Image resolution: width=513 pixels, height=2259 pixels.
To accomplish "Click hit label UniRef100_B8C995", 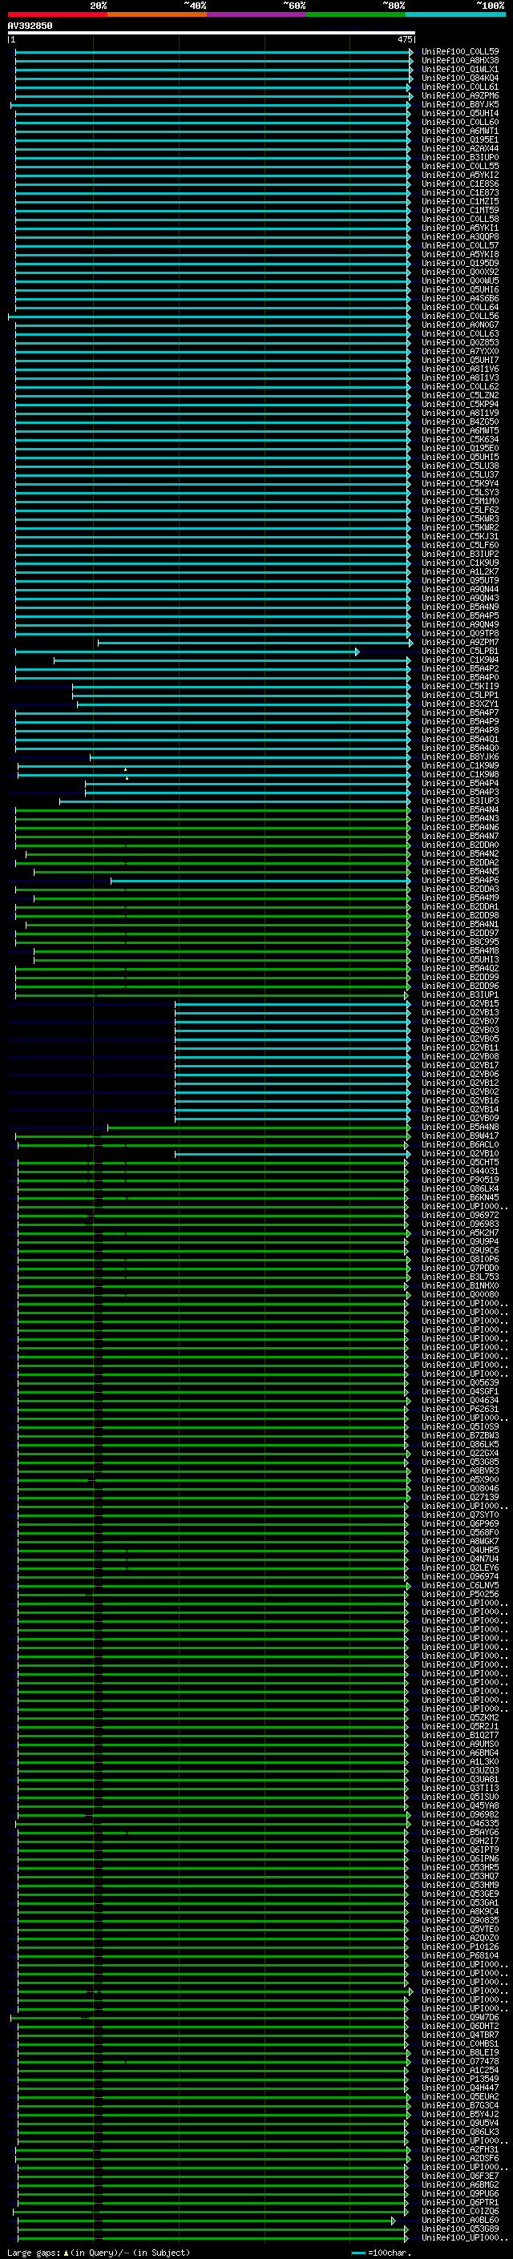I will [460, 942].
